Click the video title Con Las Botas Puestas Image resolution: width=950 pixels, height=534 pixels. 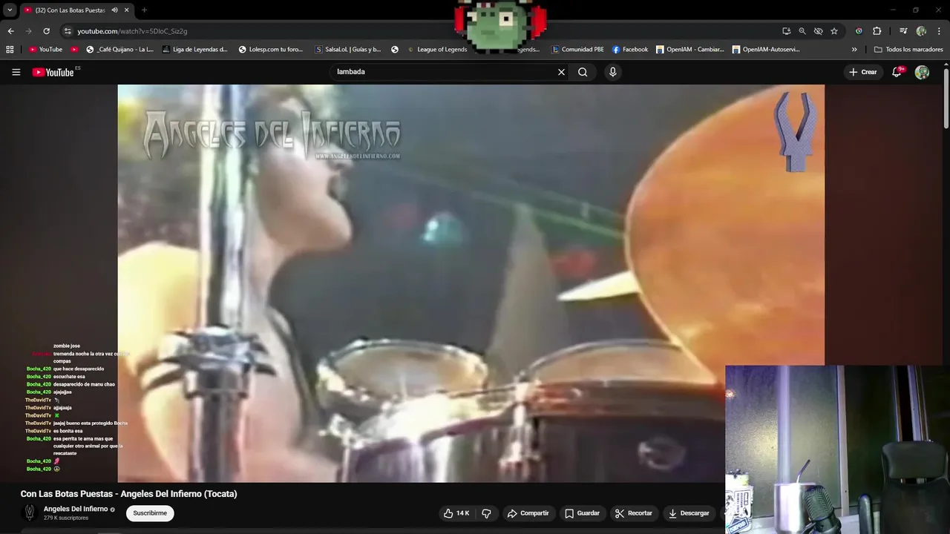pos(129,494)
